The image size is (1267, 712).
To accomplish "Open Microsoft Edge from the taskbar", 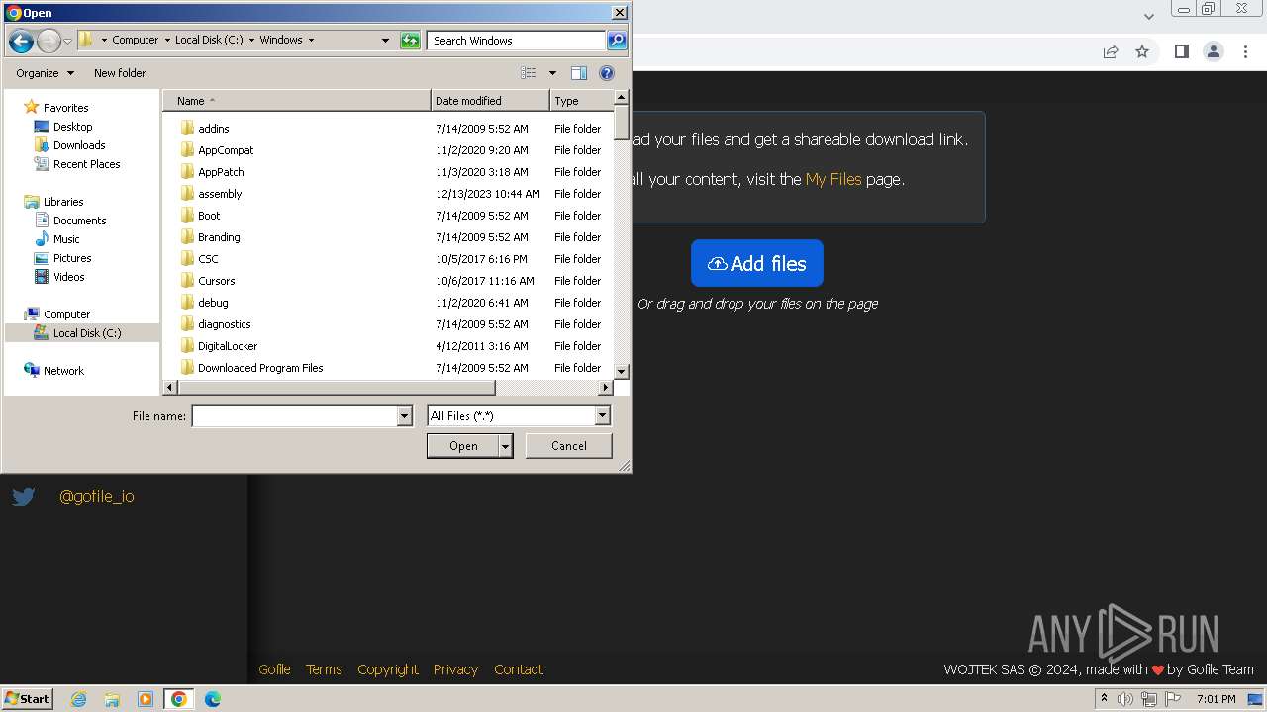I will (212, 699).
